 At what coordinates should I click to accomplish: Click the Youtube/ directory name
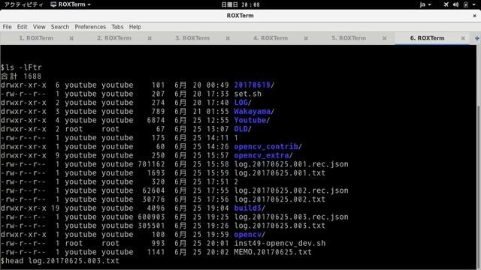click(x=252, y=120)
